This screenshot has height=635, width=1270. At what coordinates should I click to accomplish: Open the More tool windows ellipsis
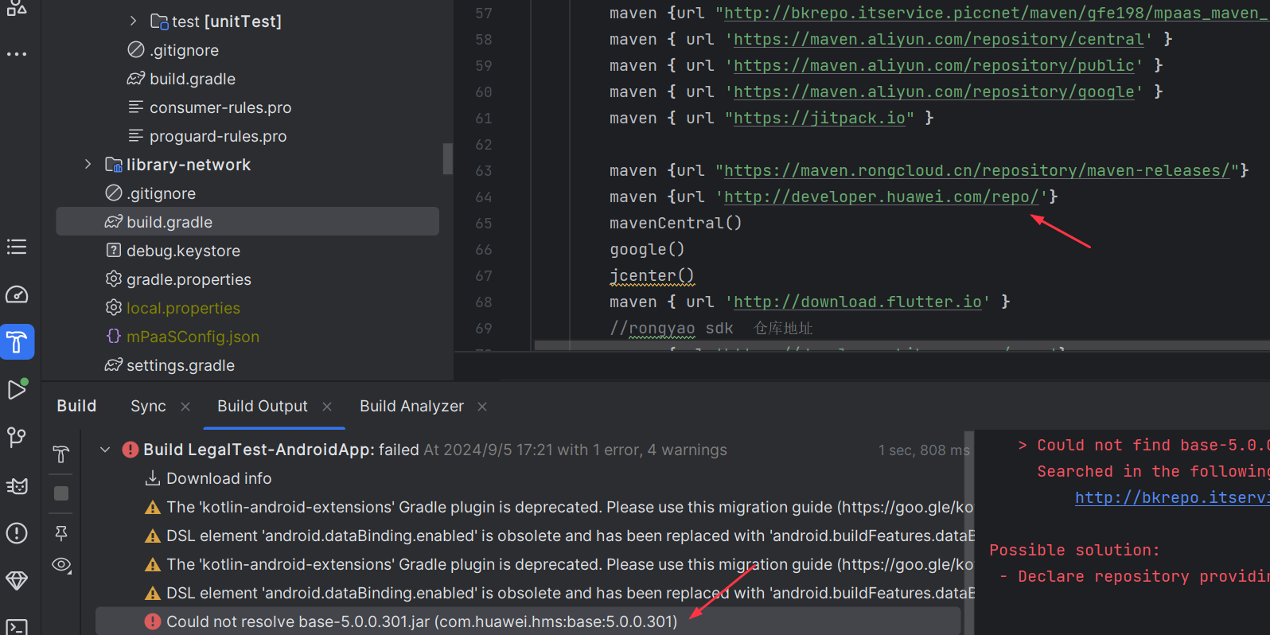coord(17,54)
